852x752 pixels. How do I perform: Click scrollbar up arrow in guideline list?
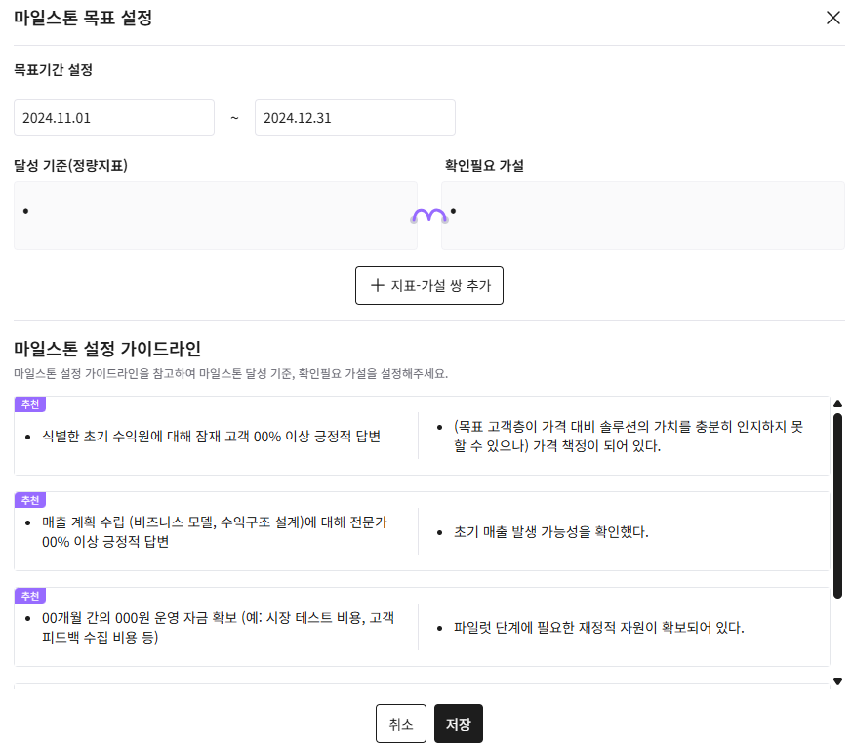pyautogui.click(x=837, y=404)
